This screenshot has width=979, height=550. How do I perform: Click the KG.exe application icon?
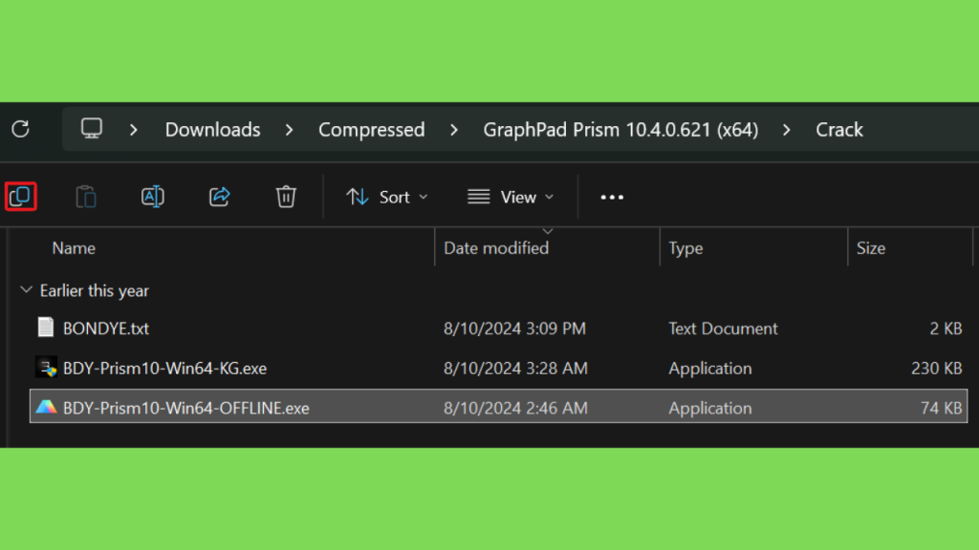tap(46, 368)
